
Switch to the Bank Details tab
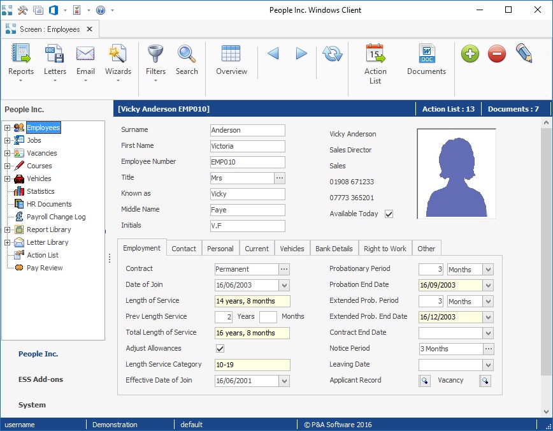pos(334,249)
